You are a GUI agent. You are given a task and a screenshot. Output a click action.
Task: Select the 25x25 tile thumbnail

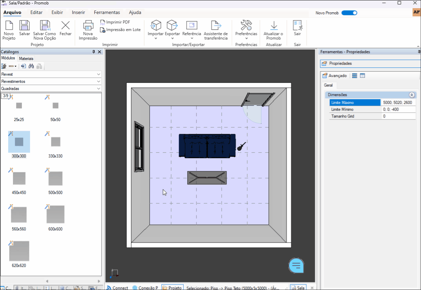pyautogui.click(x=19, y=106)
